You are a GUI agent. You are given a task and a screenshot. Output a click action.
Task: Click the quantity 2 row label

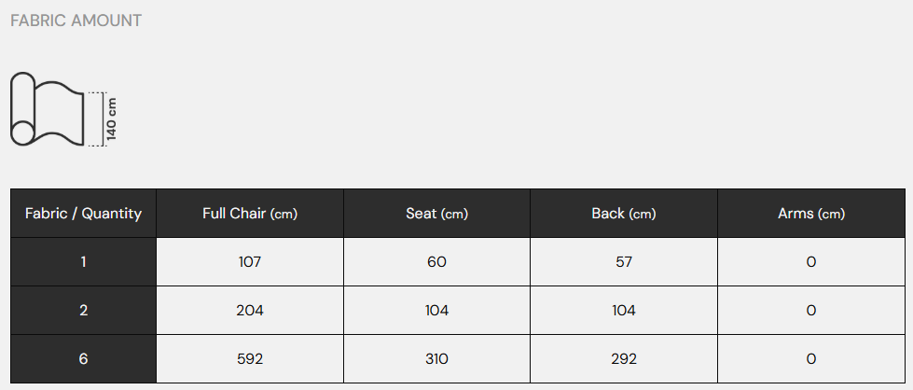[x=83, y=311]
